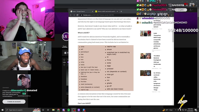View site info lock icon
The height and width of the screenshot is (112, 199).
point(81,15)
